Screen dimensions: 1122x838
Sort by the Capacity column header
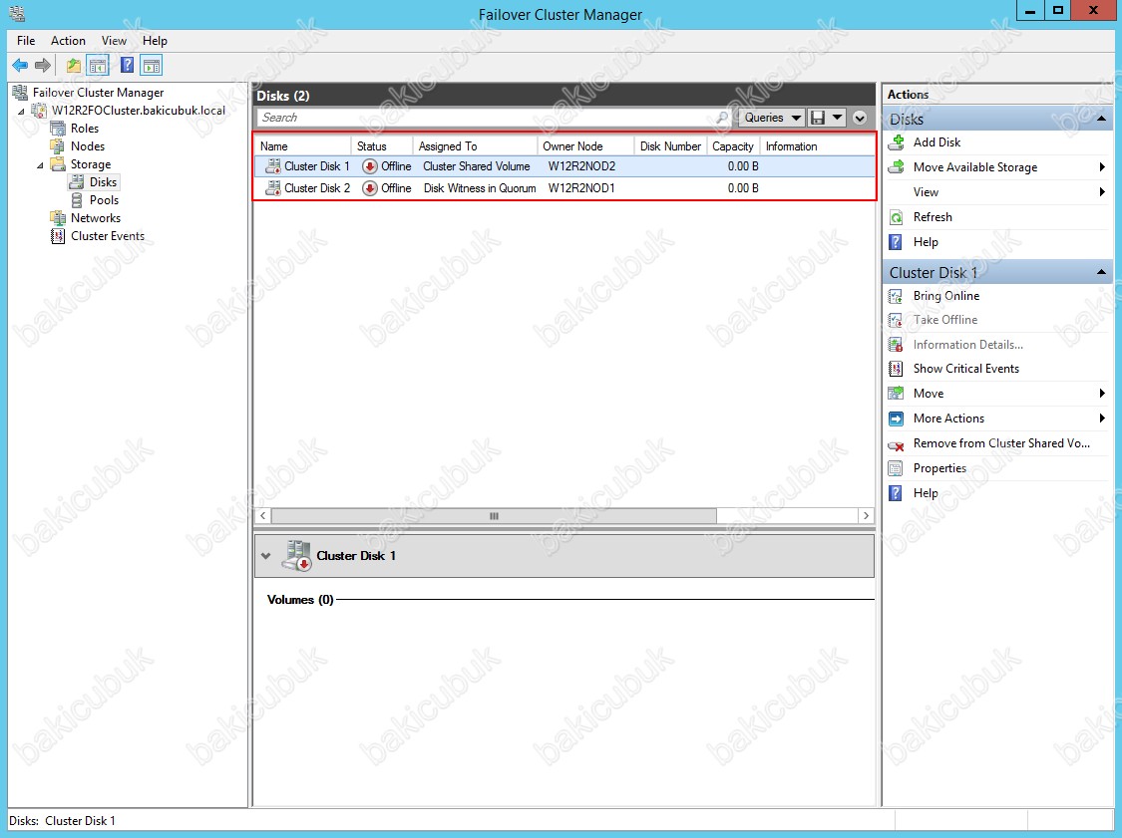click(733, 146)
